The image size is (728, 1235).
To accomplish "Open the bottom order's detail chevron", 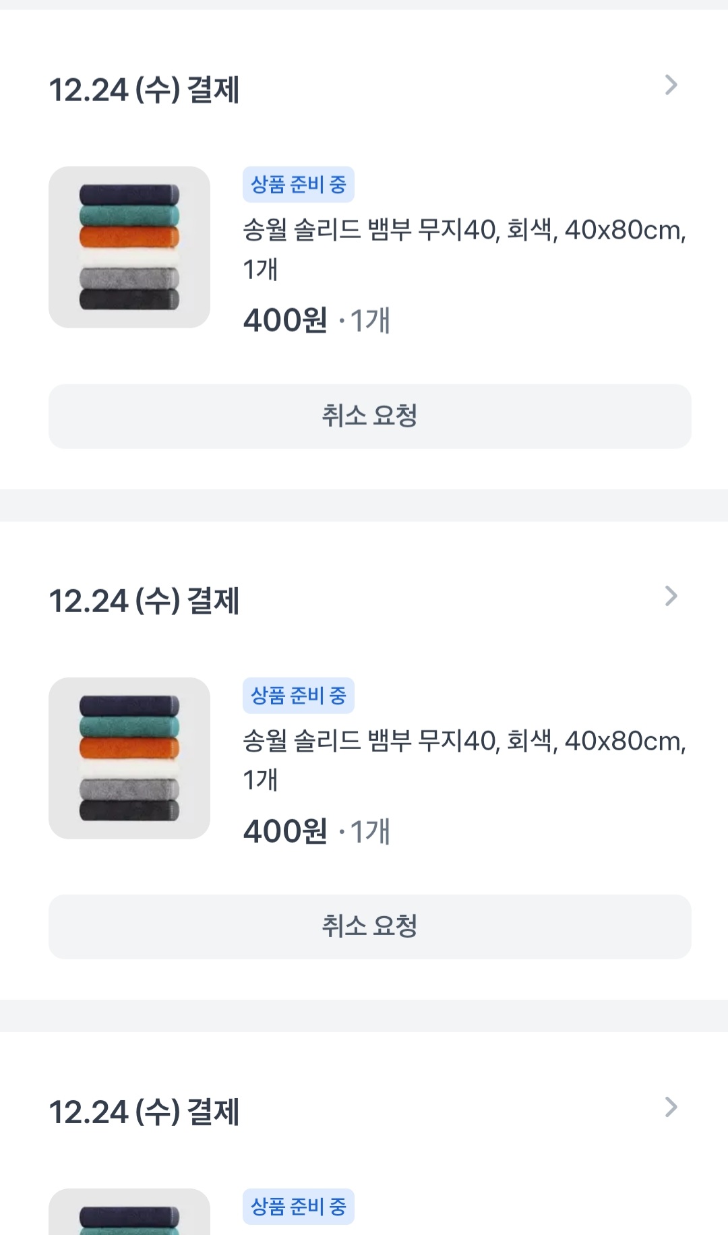I will pos(670,1108).
